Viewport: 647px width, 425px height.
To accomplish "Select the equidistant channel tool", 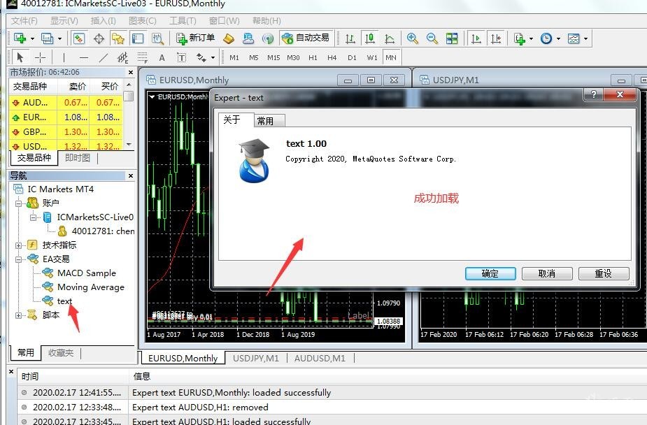I will pyautogui.click(x=123, y=57).
